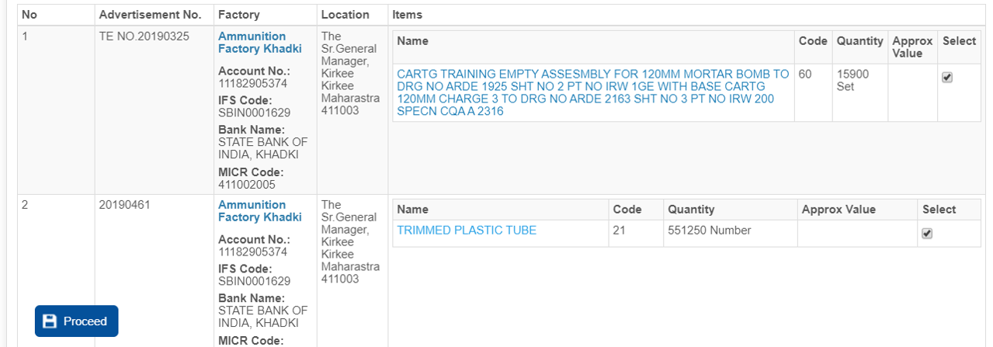Screen dimensions: 993x347
Task: Click the No column header
Action: point(29,15)
